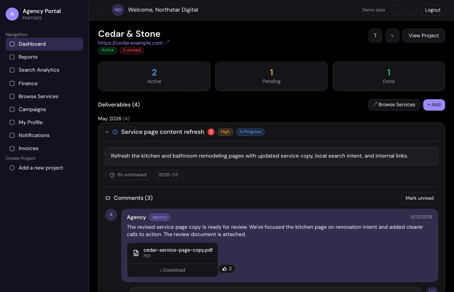Click the ND user avatar in header

tap(118, 10)
